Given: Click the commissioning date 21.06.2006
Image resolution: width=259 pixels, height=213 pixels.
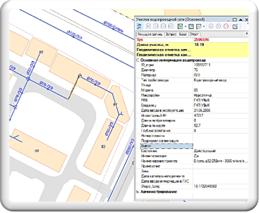Looking at the screenshot, I should point(202,110).
